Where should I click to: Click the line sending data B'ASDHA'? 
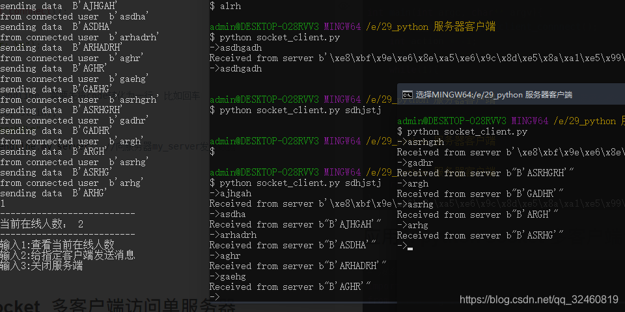(x=56, y=27)
